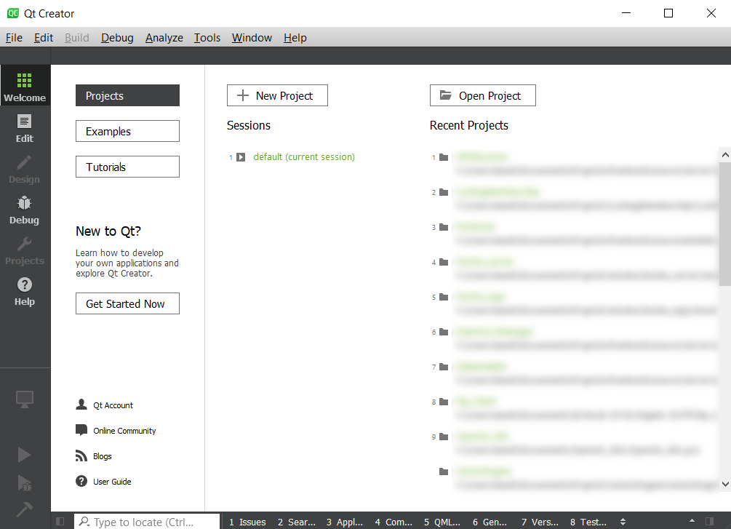The width and height of the screenshot is (731, 529).
Task: Open Help mode question mark icon
Action: click(25, 291)
